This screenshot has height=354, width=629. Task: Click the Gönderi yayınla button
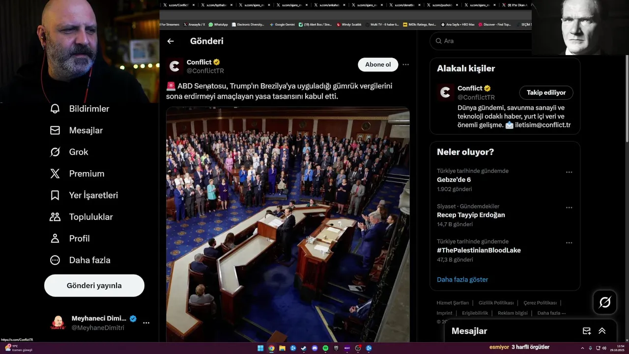[x=94, y=286]
